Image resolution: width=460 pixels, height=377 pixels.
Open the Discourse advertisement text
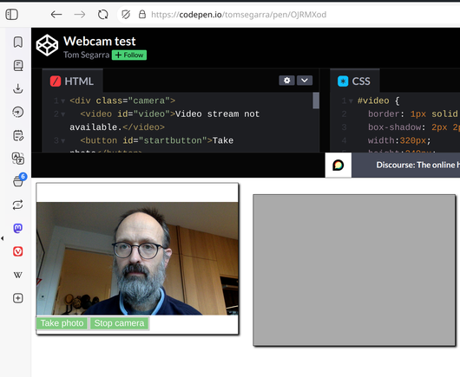pyautogui.click(x=417, y=165)
